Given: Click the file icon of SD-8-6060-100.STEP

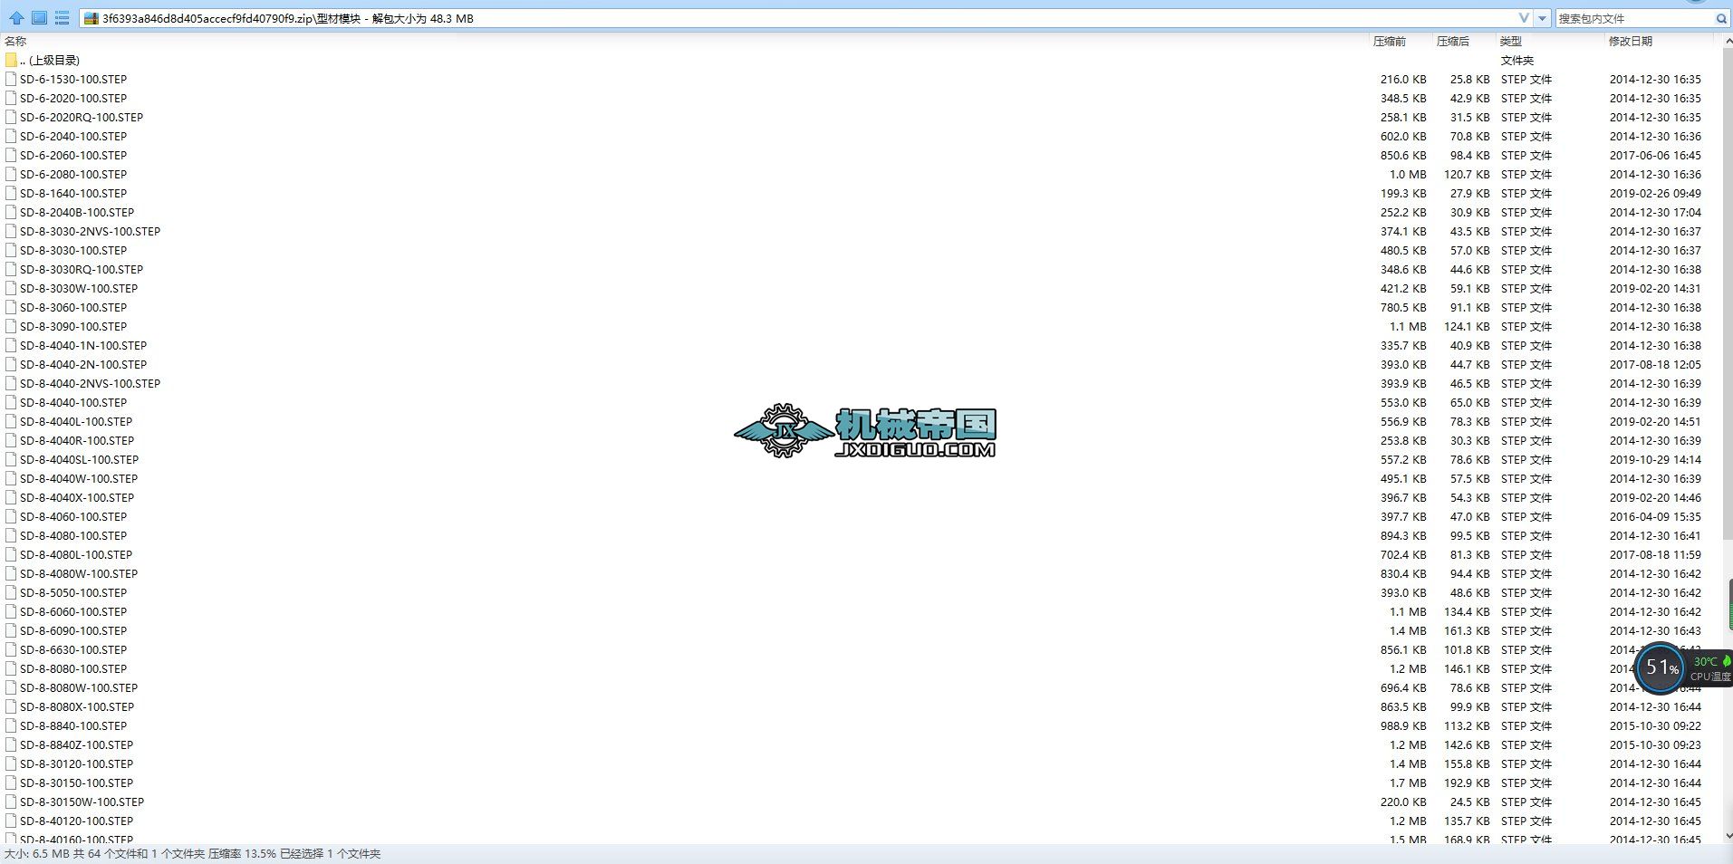Looking at the screenshot, I should coord(11,611).
